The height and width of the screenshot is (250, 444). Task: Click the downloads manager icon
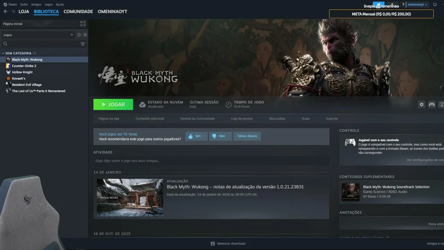click(x=213, y=243)
